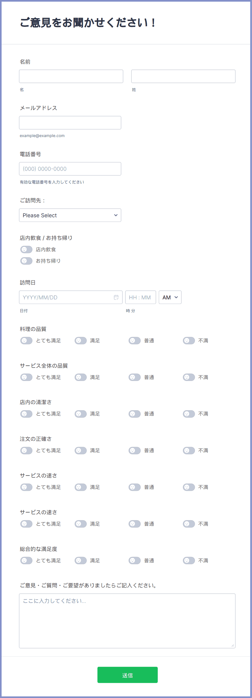This screenshot has height=698, width=252.
Task: Open the ご訪問先 Please Select dropdown
Action: click(x=70, y=215)
